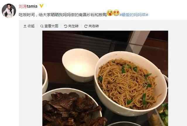Screen dimensions: 187x126
Task: Open the 刘涛tamia profile avatar
Action: [x=9, y=10]
